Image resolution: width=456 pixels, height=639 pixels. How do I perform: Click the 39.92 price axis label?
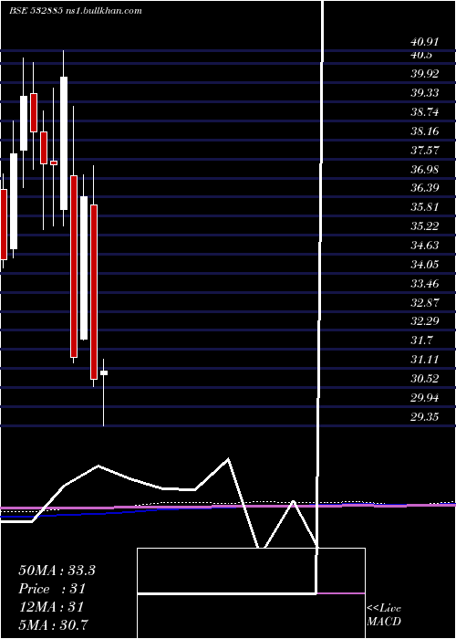(x=425, y=74)
